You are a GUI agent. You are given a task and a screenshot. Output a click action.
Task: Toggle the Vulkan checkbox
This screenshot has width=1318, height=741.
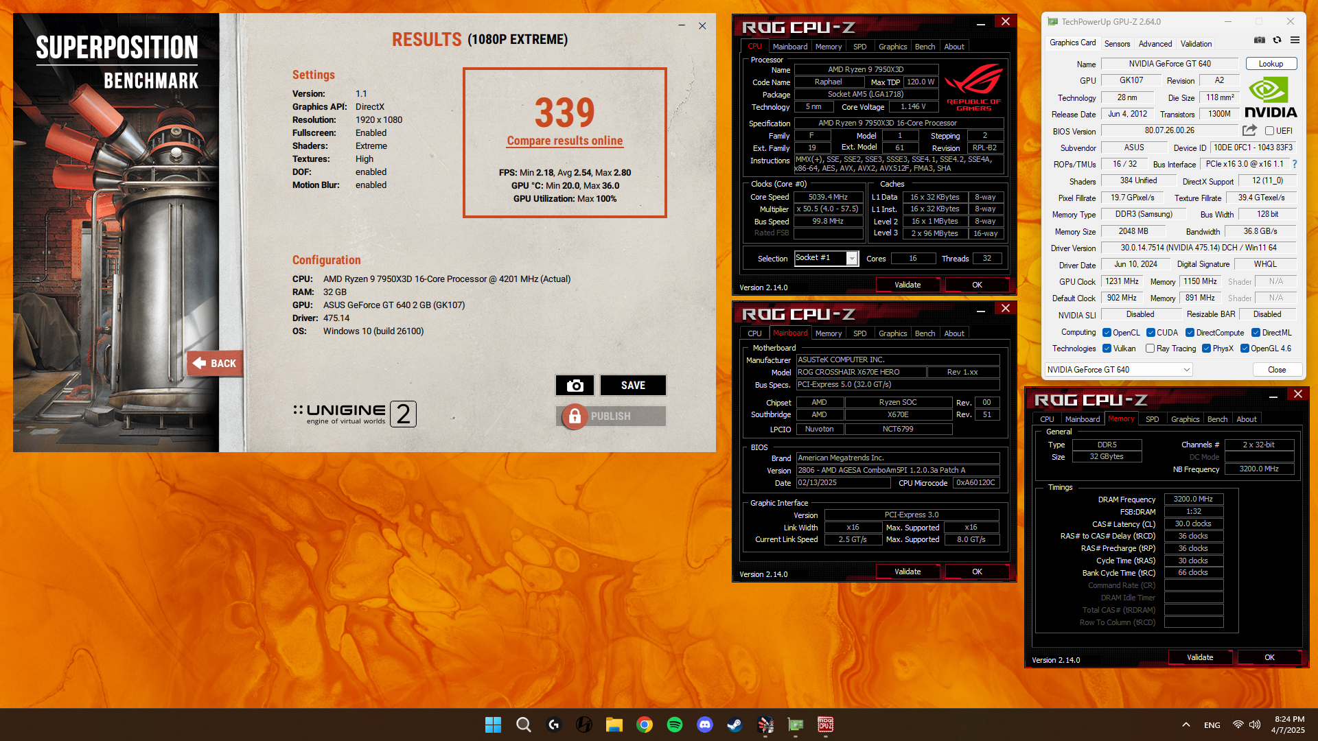pyautogui.click(x=1107, y=349)
